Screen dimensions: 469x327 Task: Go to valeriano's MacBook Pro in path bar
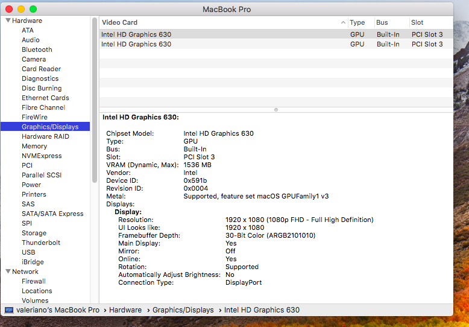coord(58,310)
